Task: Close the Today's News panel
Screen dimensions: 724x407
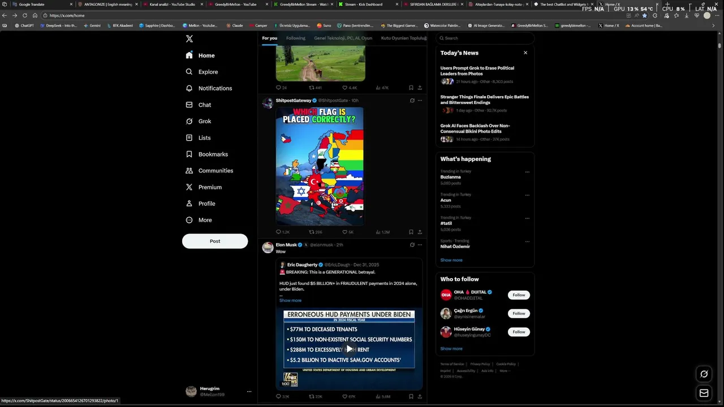Action: point(525,53)
